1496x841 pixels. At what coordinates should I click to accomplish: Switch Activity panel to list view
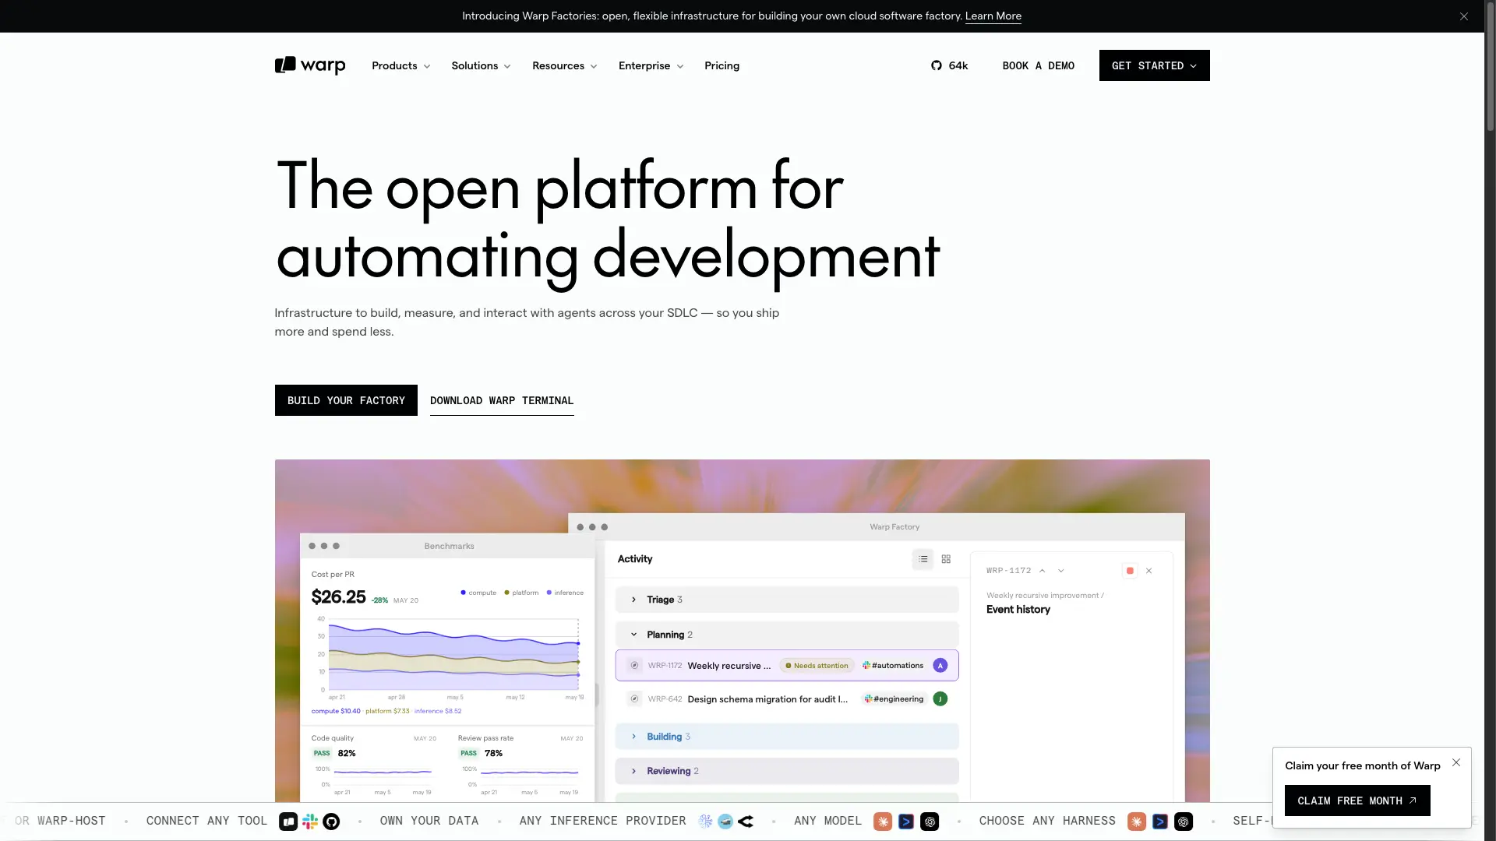923,559
